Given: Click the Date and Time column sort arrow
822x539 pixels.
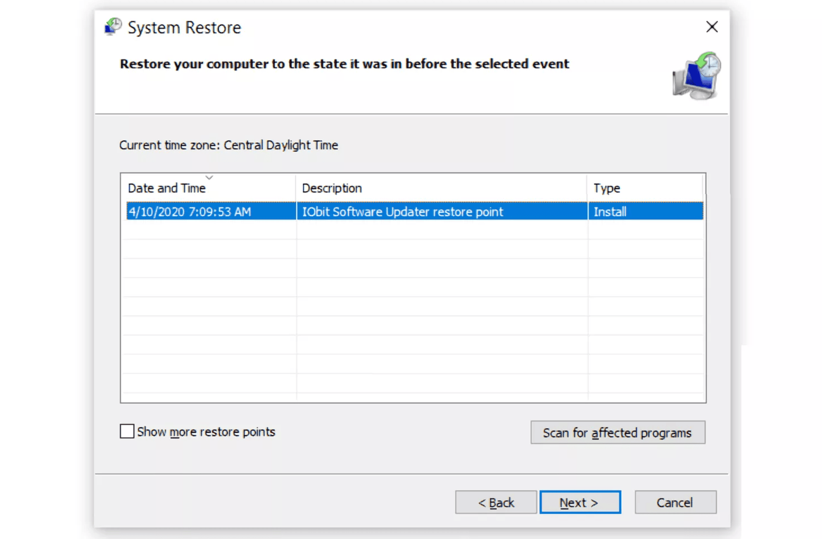Looking at the screenshot, I should (x=209, y=177).
